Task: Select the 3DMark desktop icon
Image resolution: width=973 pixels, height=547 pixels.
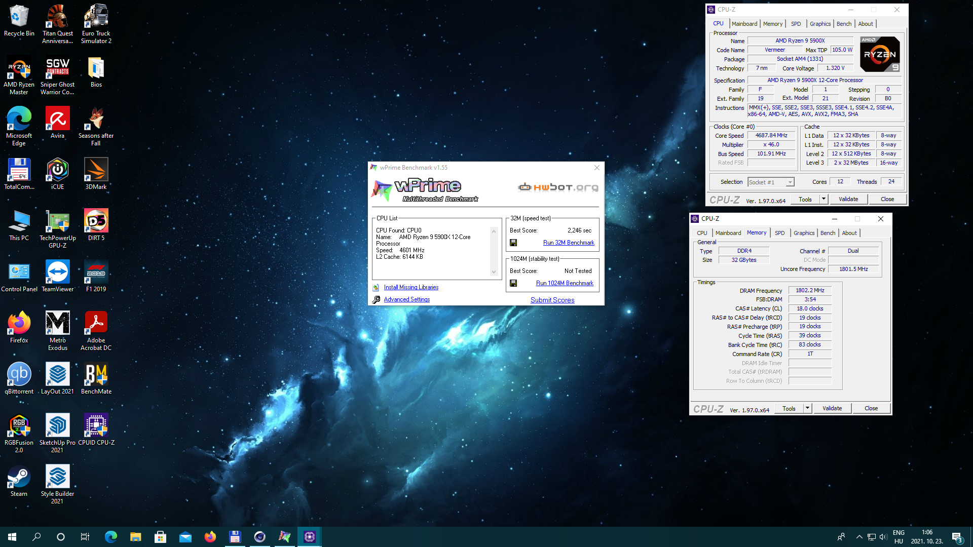Action: [x=96, y=174]
